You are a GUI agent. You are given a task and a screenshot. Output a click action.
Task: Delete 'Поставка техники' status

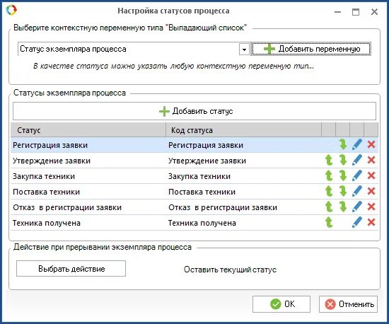coord(371,192)
